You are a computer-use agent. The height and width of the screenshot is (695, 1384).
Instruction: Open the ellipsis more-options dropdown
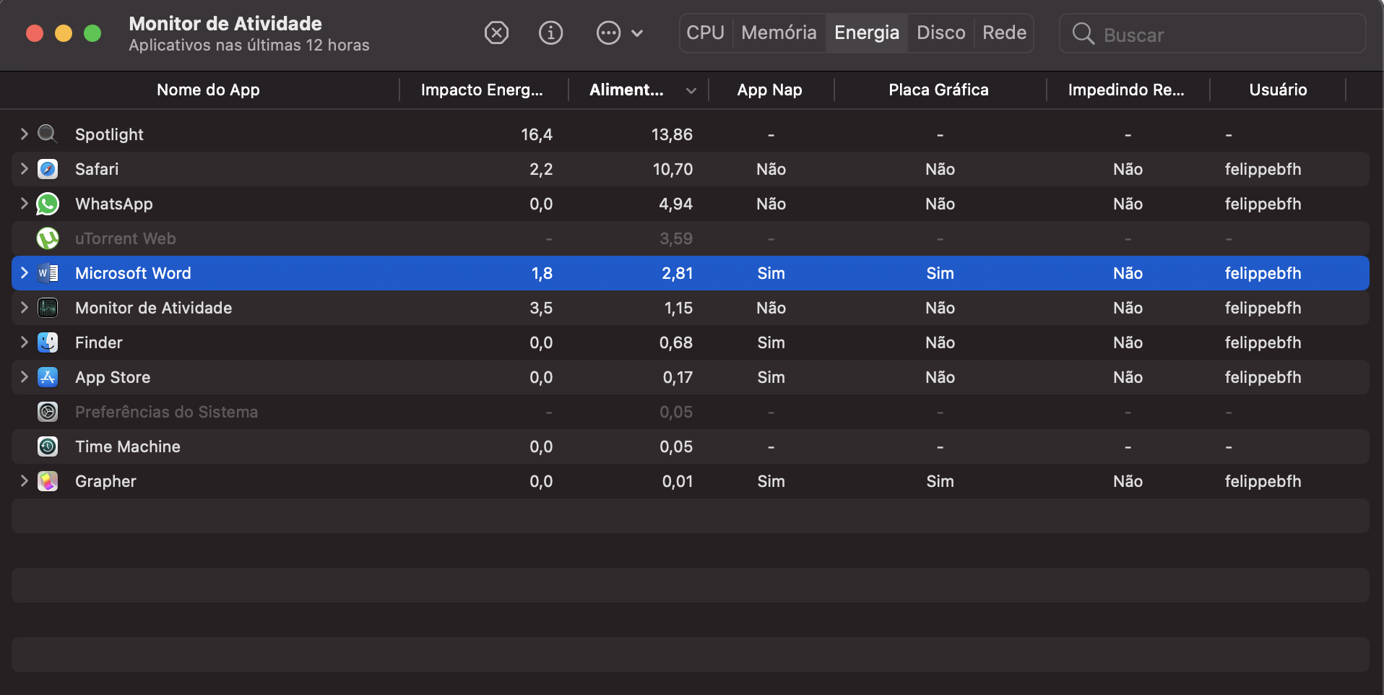coord(619,33)
